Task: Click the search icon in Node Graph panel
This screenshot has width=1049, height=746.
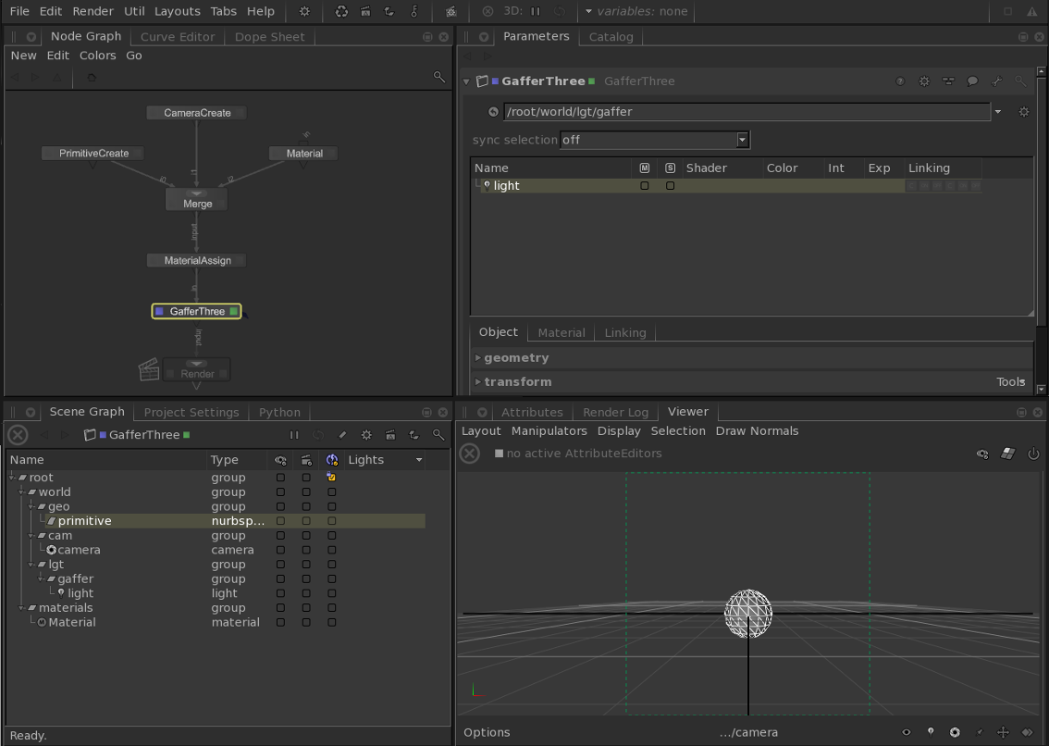Action: (x=439, y=77)
